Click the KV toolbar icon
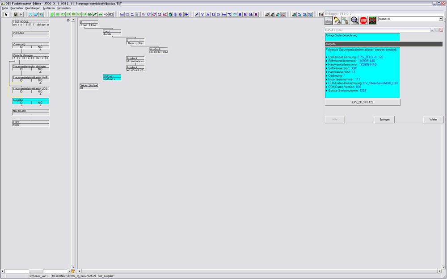Viewport: 447px width, 279px height. coord(127,14)
